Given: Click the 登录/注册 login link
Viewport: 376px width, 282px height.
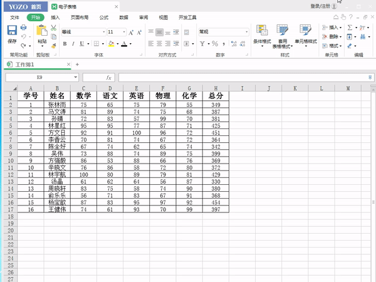Looking at the screenshot, I should [320, 6].
